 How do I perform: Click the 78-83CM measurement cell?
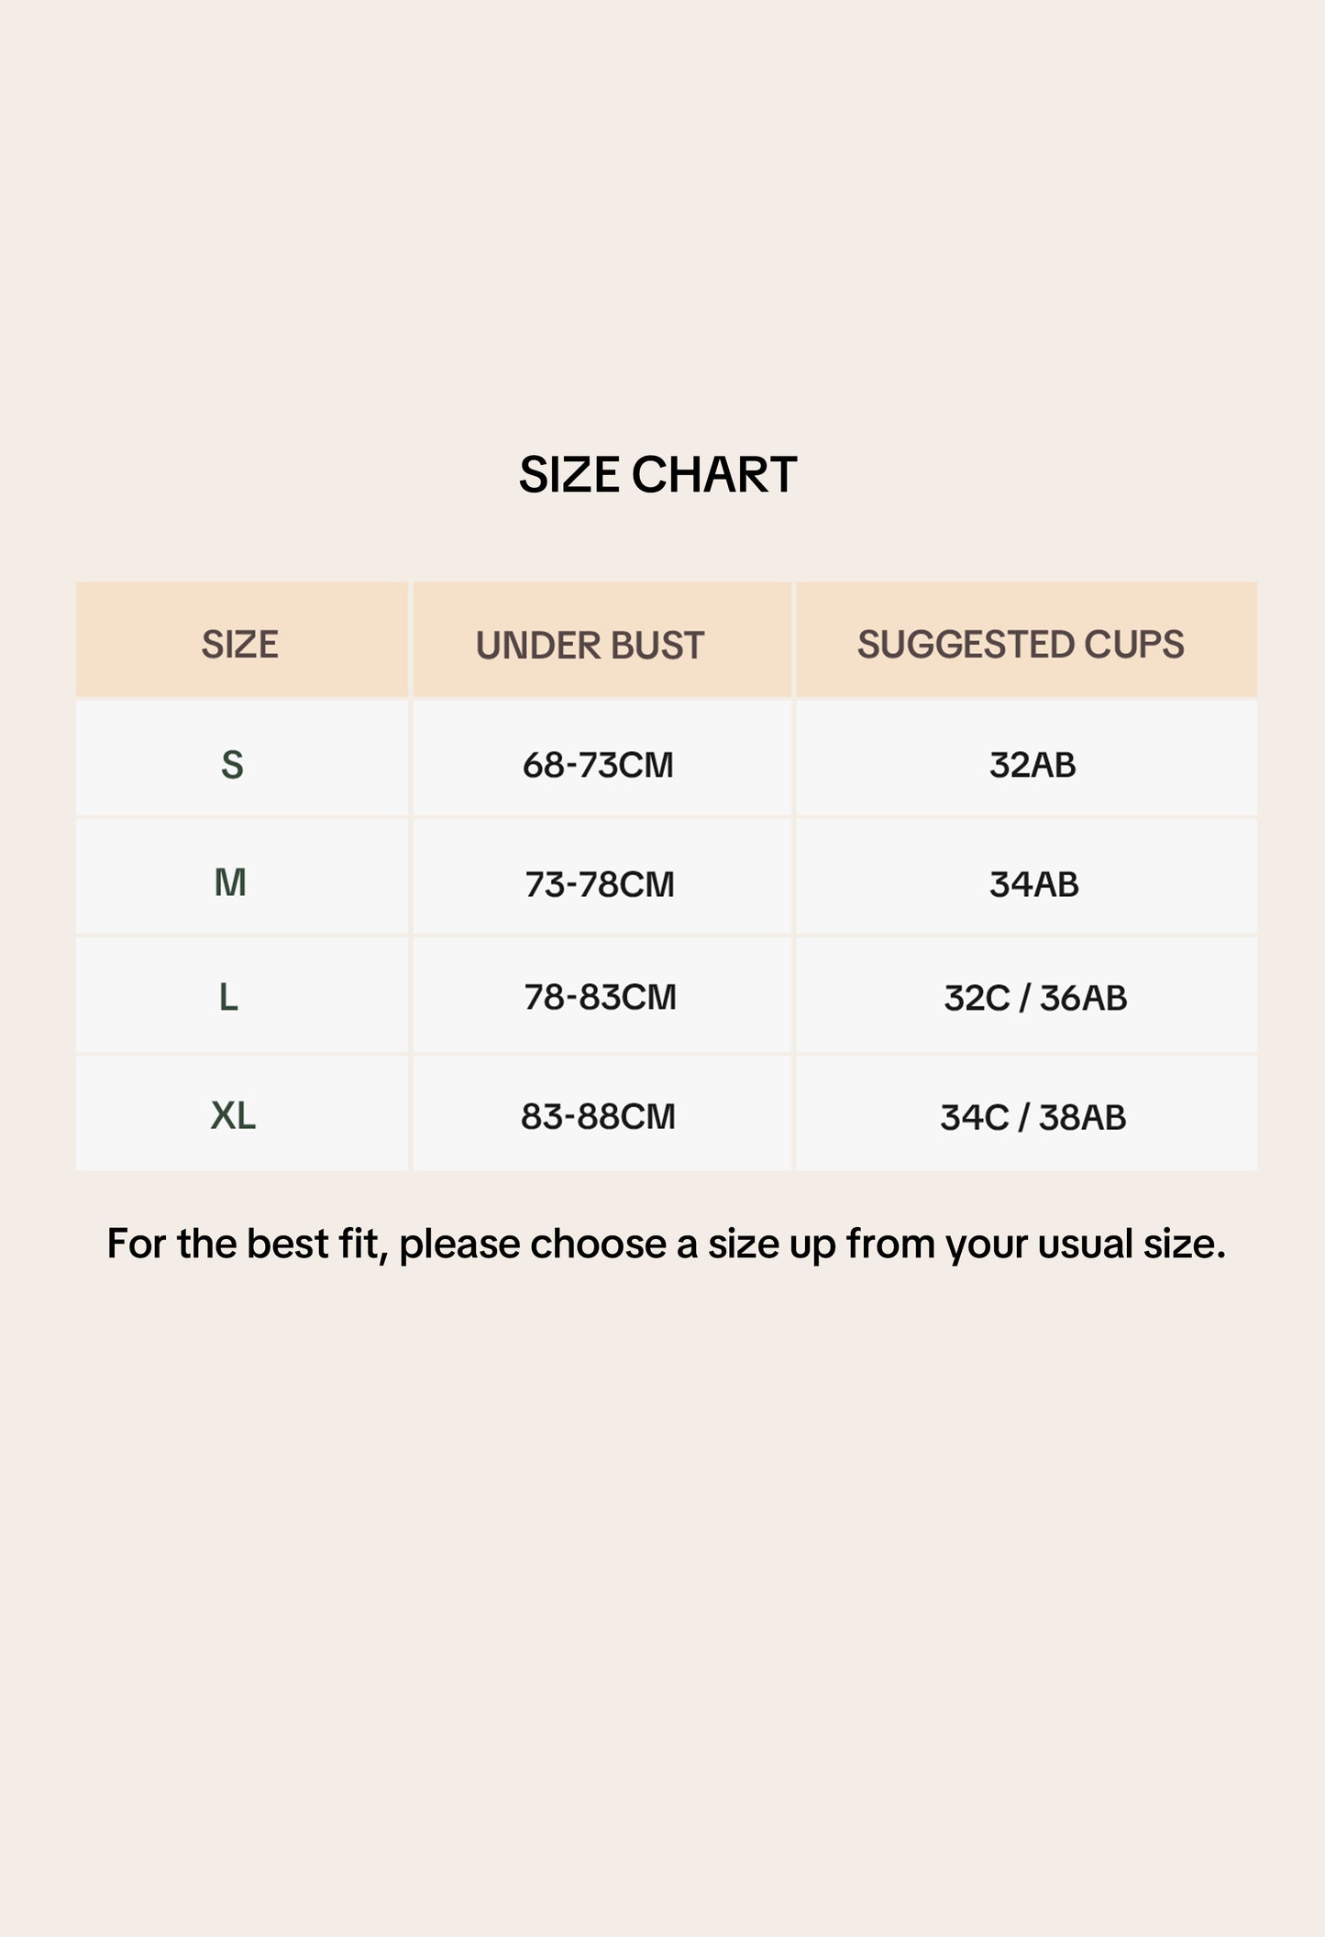click(x=600, y=997)
